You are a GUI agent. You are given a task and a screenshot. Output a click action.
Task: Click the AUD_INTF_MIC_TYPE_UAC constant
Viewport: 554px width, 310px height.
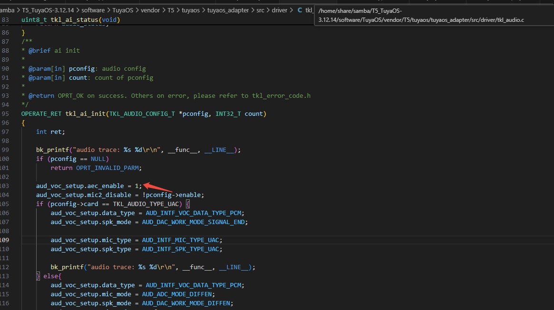point(182,240)
